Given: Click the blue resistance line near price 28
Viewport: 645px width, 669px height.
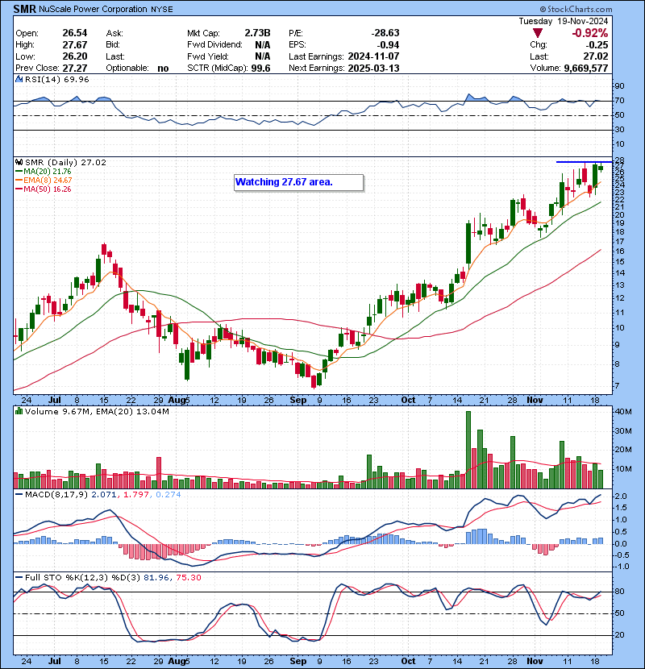Looking at the screenshot, I should (x=584, y=162).
